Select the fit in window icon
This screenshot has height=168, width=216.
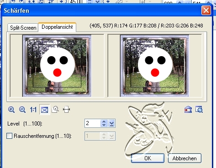(44, 110)
